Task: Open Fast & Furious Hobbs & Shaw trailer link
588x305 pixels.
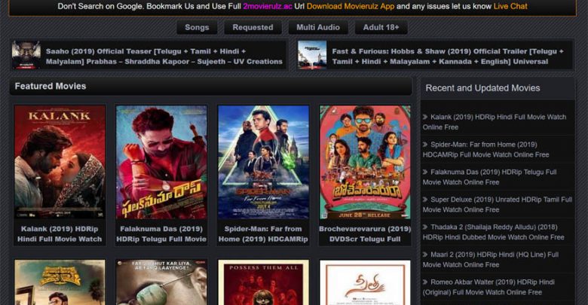Action: [x=448, y=56]
